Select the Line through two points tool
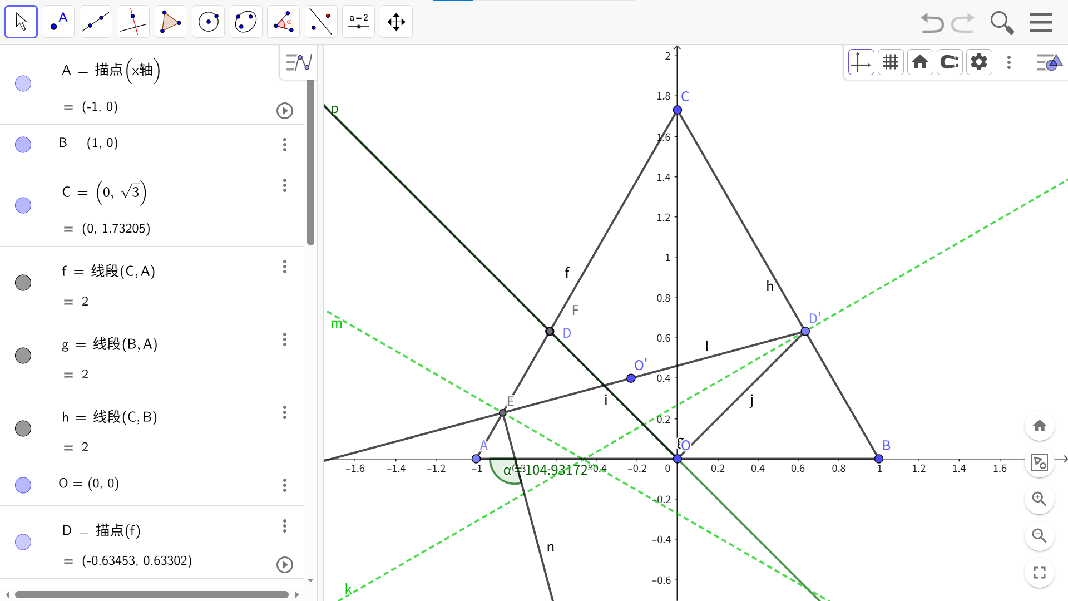The image size is (1068, 601). click(x=96, y=22)
